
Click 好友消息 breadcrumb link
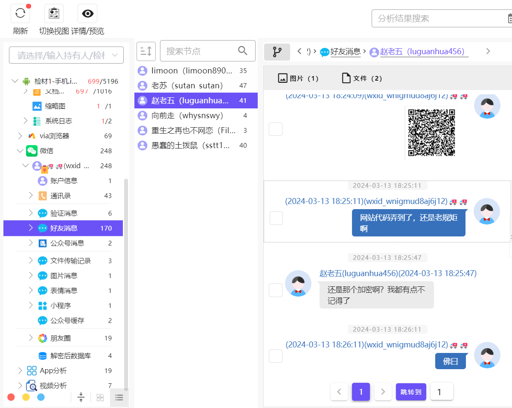click(x=346, y=52)
